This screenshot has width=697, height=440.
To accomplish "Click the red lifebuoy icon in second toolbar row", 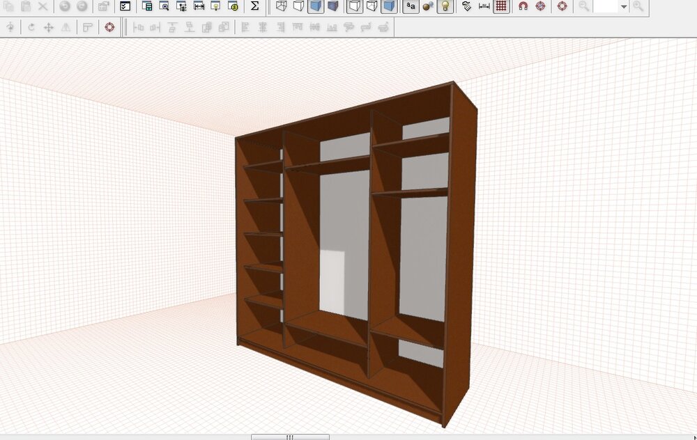I will click(x=109, y=27).
